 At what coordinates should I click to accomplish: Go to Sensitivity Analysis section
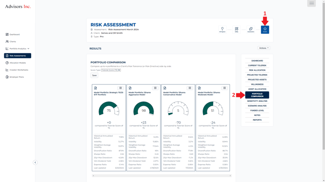[x=257, y=101]
